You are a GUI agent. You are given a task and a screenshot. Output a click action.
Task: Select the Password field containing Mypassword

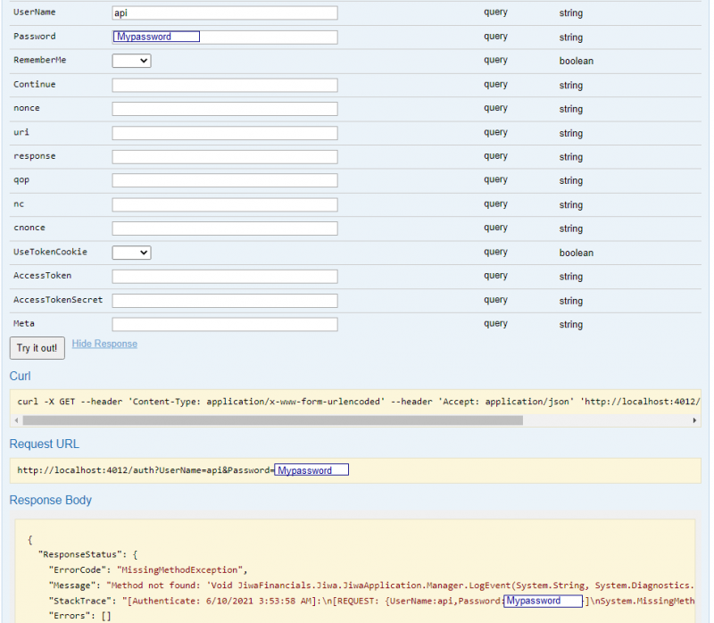point(155,36)
